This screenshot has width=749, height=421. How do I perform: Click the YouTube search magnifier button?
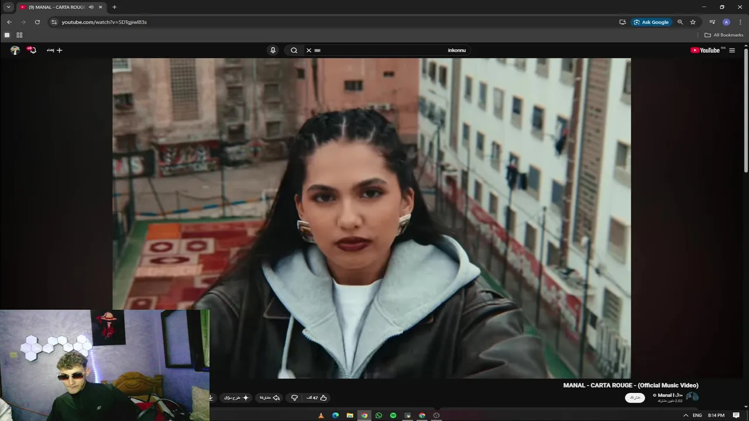click(294, 50)
